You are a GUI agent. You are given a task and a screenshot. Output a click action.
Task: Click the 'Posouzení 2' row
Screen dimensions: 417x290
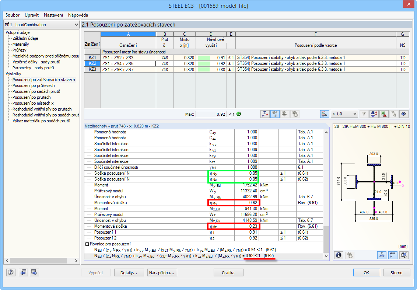click(x=203, y=238)
